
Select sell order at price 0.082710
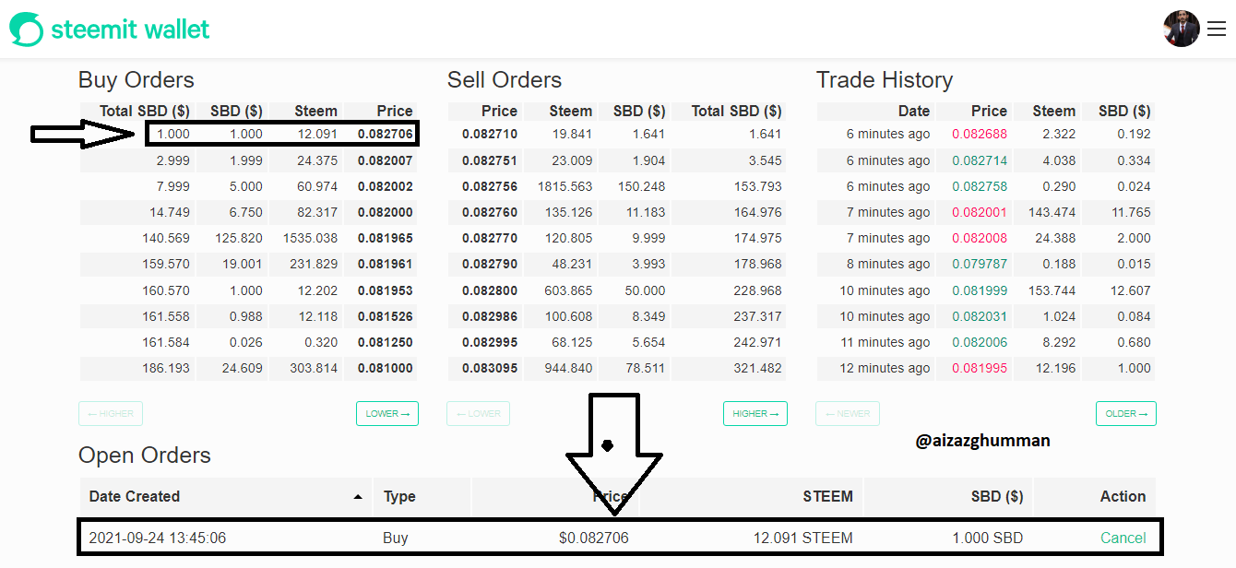[x=617, y=135]
